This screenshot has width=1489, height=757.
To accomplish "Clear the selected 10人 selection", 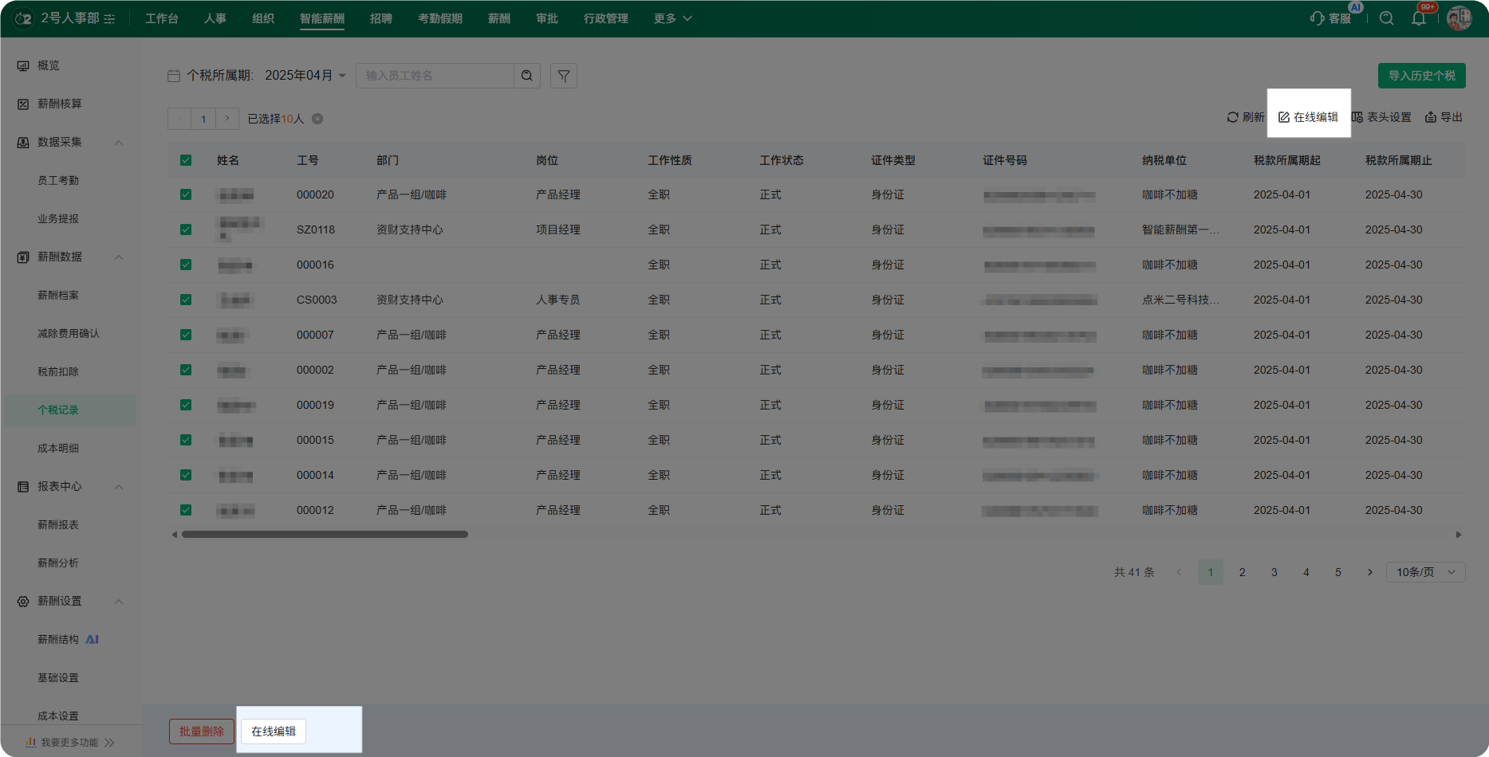I will (x=317, y=119).
